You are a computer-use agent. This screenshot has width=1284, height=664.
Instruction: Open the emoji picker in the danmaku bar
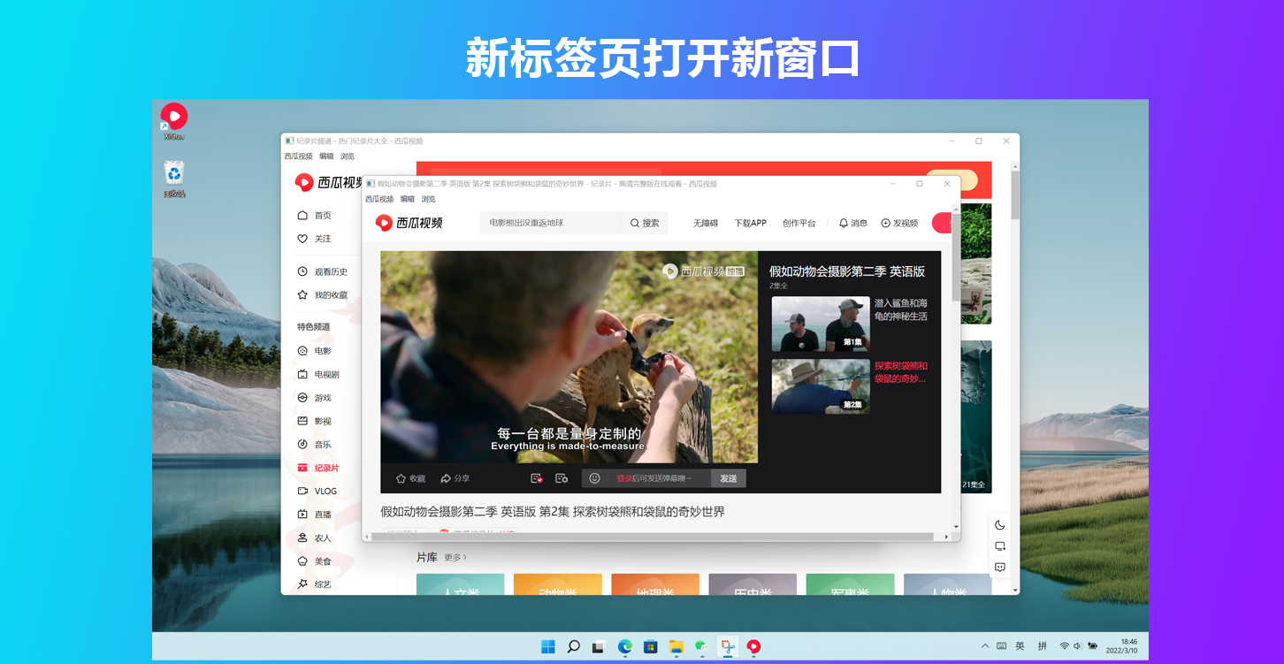tap(595, 477)
